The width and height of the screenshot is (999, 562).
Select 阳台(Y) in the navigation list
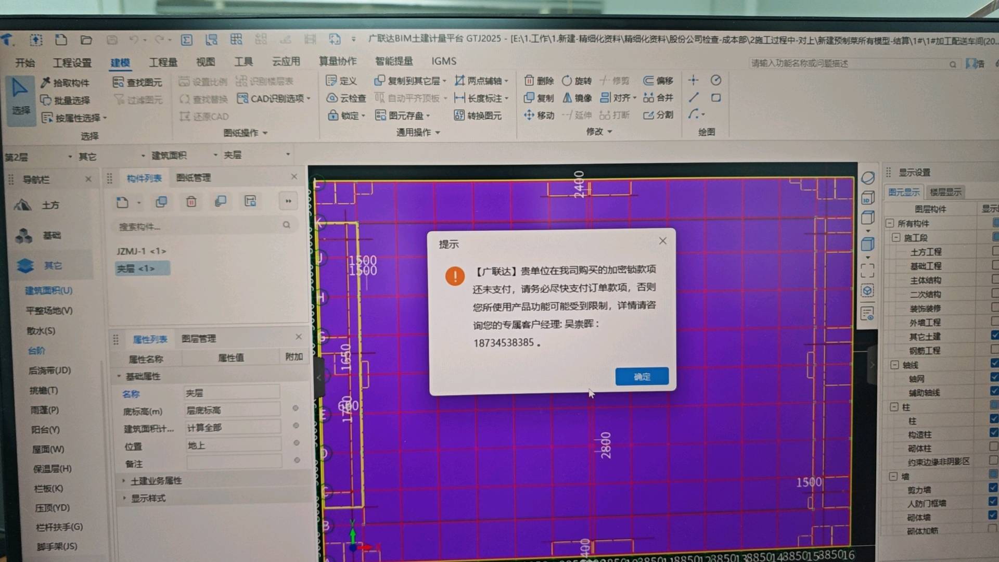point(45,430)
